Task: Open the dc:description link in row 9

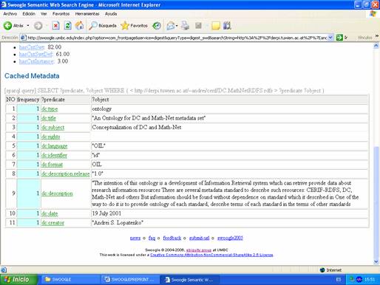Action: (x=57, y=193)
